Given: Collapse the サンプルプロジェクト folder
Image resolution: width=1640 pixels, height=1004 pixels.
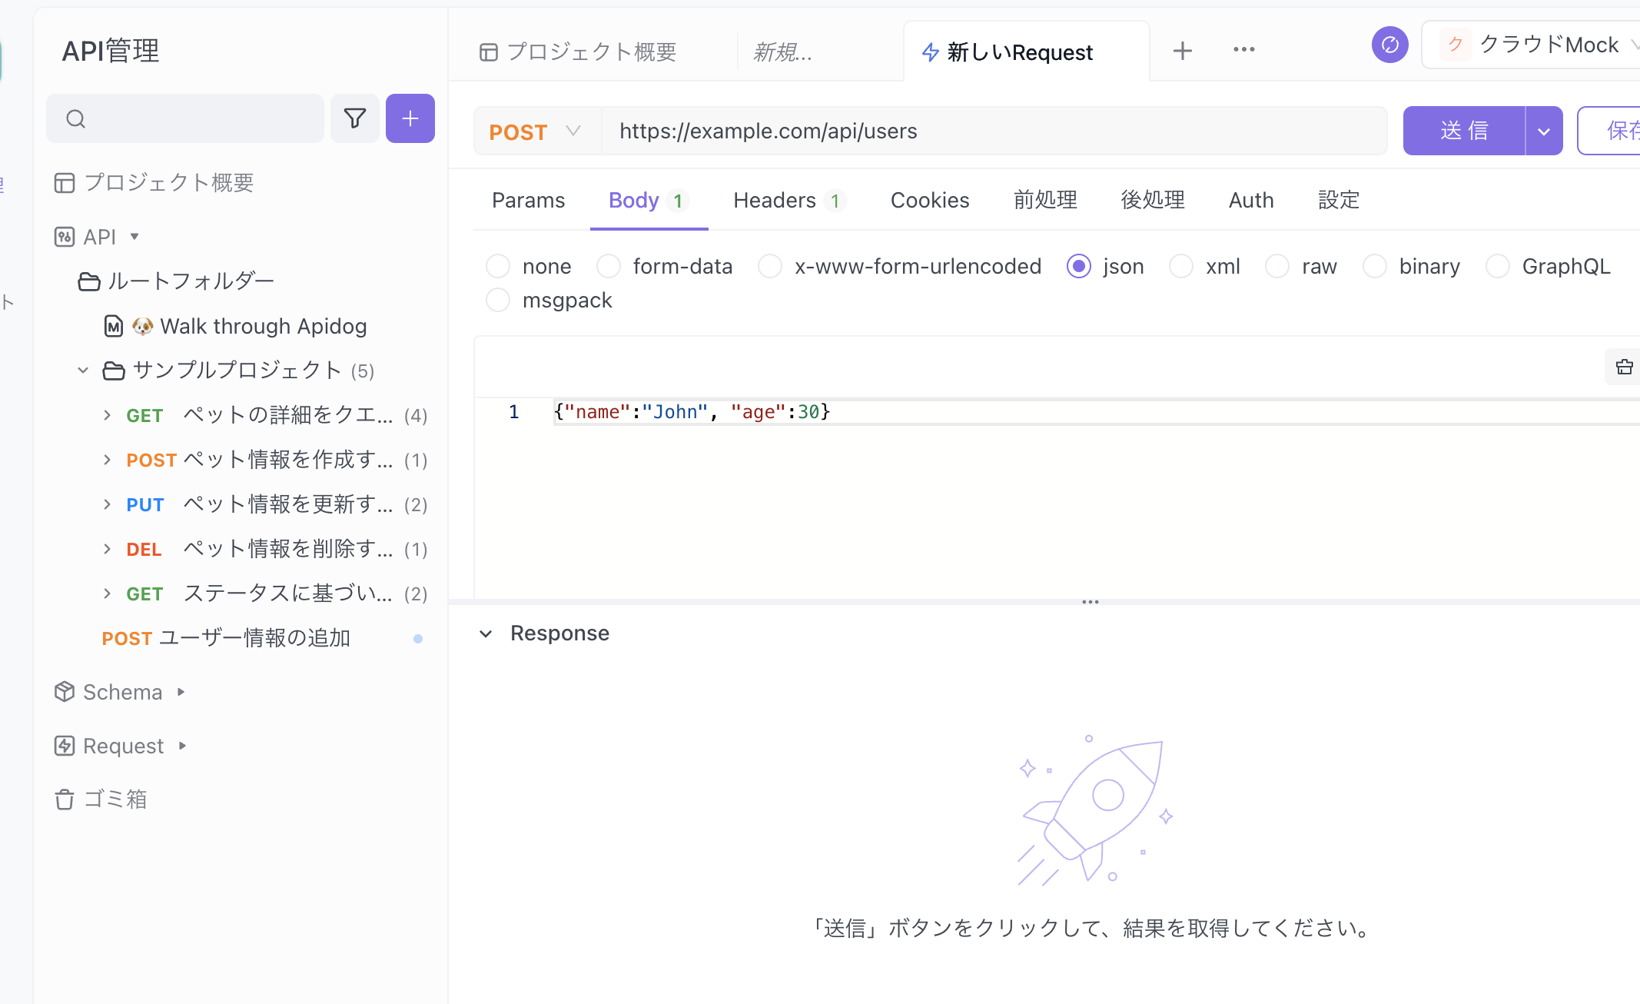Looking at the screenshot, I should tap(83, 370).
